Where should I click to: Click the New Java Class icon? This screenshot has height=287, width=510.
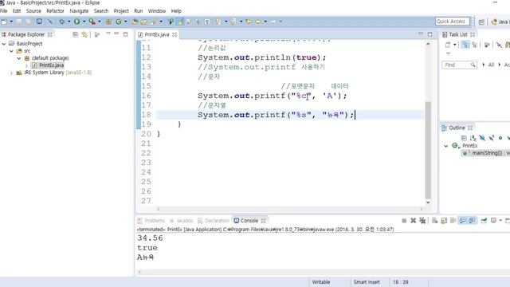119,22
